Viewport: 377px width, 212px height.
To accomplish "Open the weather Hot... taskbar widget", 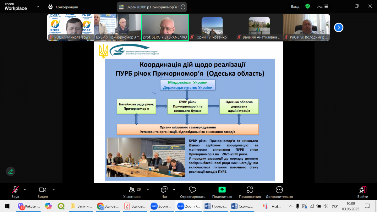I will 273,206.
